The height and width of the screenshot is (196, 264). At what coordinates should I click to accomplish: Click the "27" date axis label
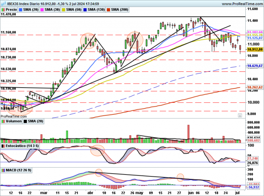(179, 193)
